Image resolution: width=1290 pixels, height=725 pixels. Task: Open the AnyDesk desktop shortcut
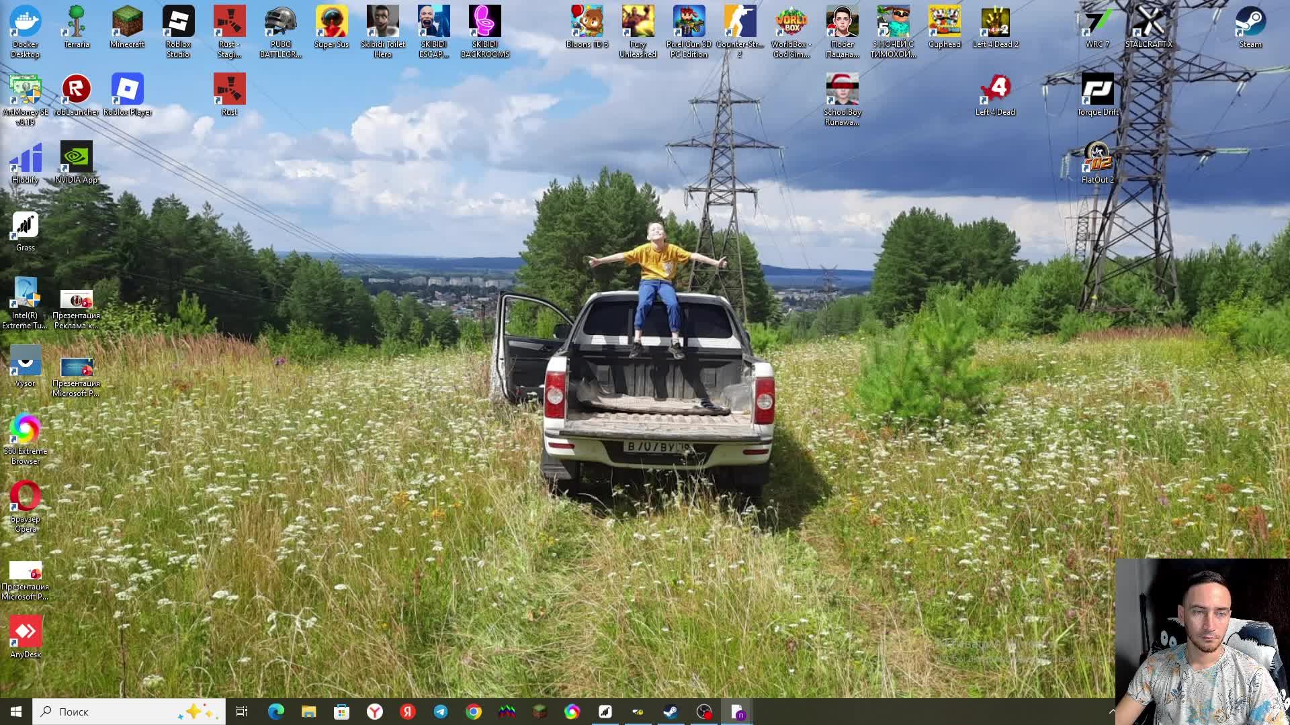pos(26,632)
